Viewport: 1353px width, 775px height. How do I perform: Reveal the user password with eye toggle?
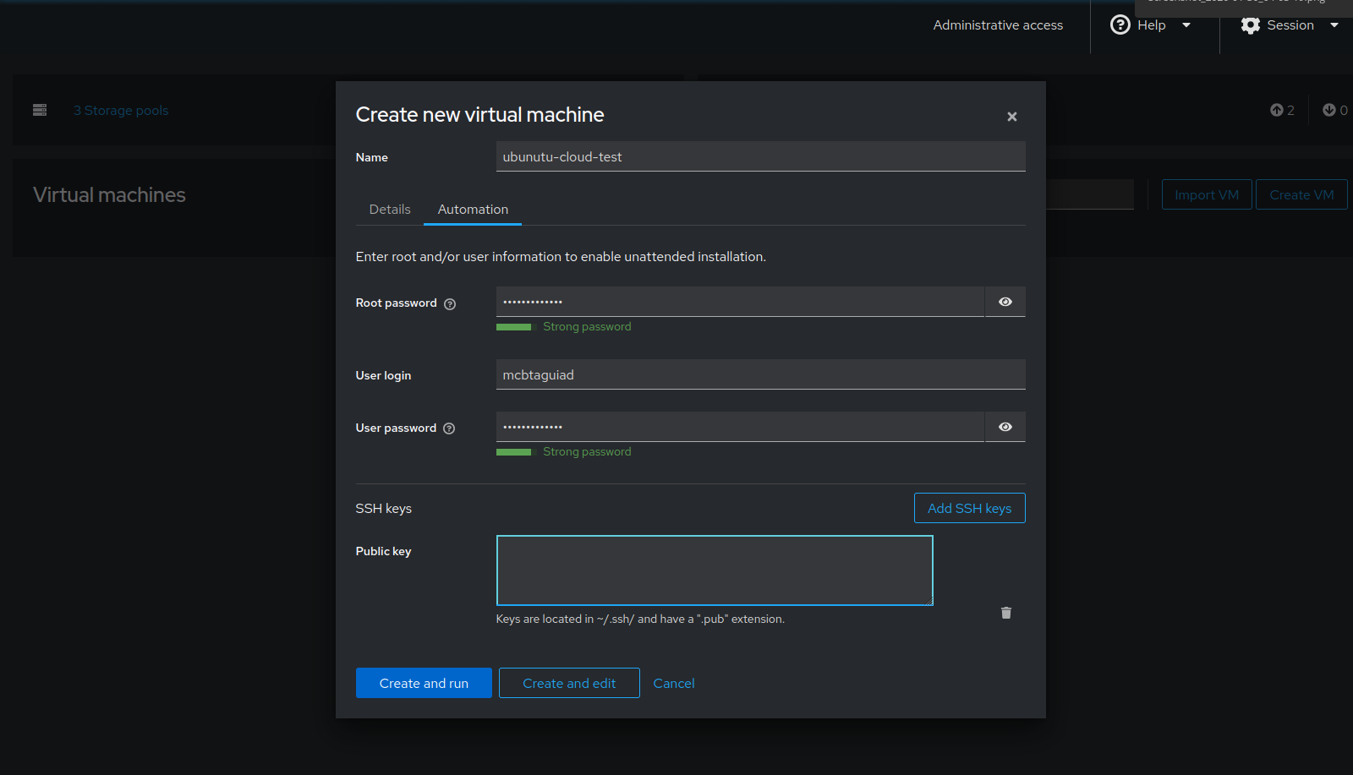[x=1005, y=427]
